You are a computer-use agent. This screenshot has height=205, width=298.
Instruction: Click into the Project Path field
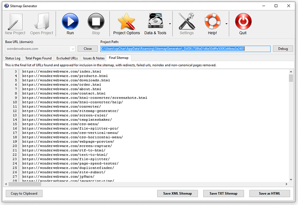coord(185,49)
